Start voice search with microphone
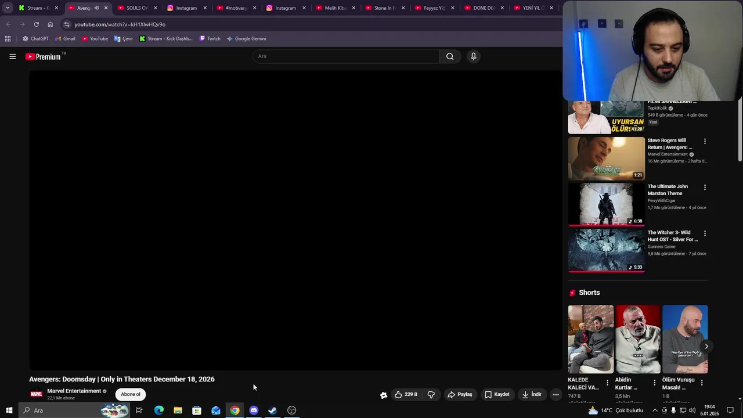 point(473,56)
